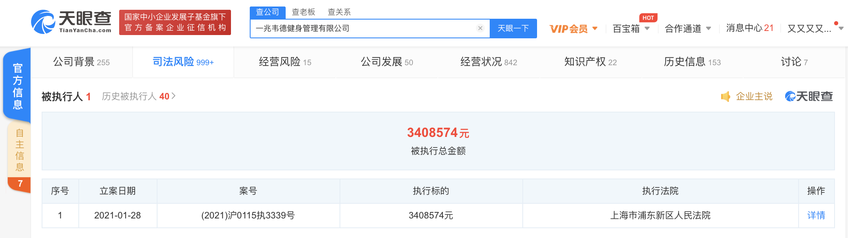The height and width of the screenshot is (238, 848).
Task: Open the VIP会员 dropdown
Action: point(573,29)
